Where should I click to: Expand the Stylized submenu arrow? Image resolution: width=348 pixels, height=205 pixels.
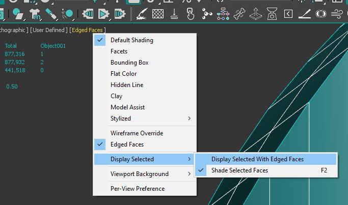point(189,119)
